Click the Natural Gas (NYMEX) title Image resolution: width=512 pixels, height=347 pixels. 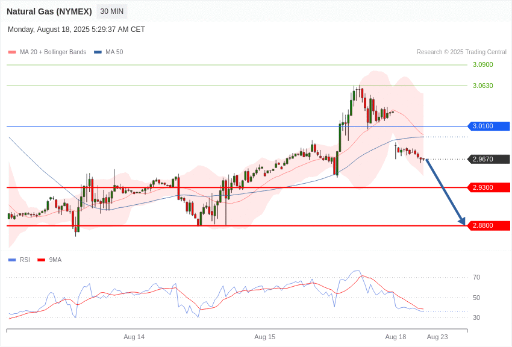49,11
